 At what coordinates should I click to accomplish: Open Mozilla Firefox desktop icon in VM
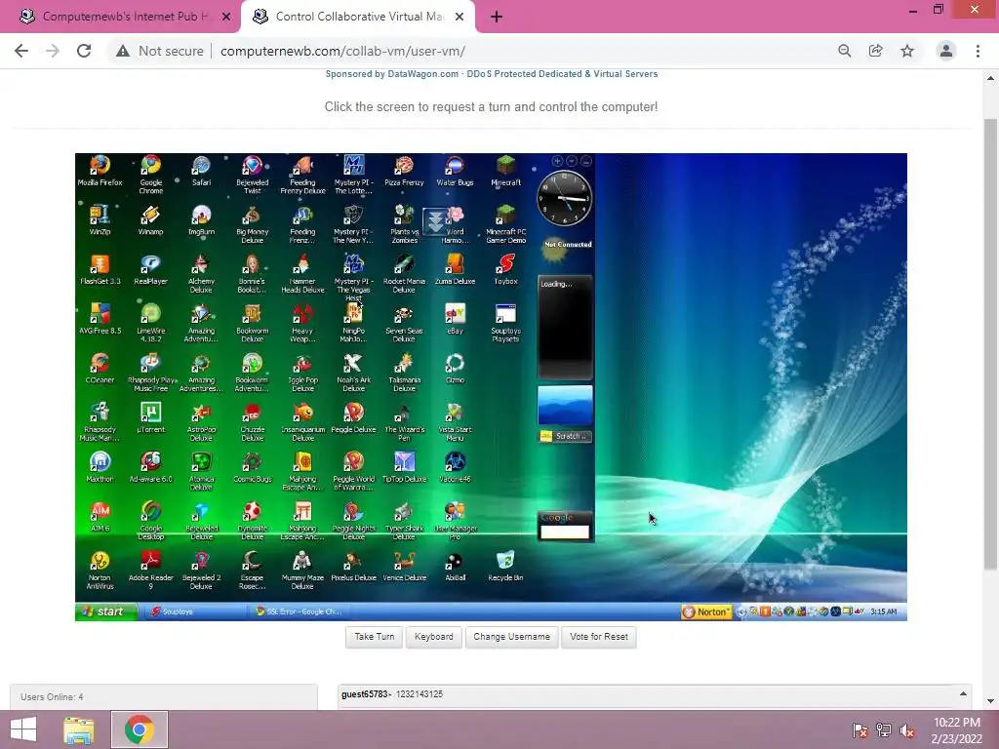[x=100, y=171]
